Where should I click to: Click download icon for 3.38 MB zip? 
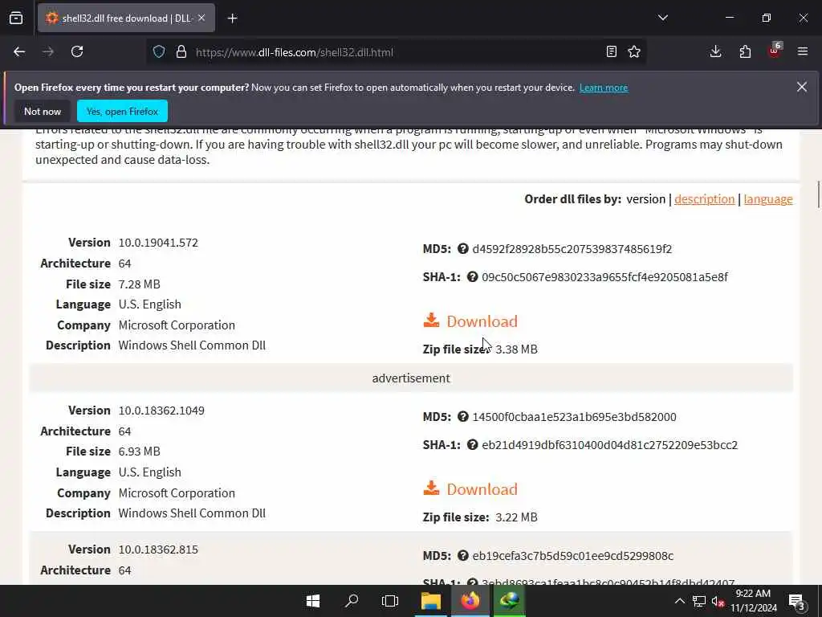point(431,320)
